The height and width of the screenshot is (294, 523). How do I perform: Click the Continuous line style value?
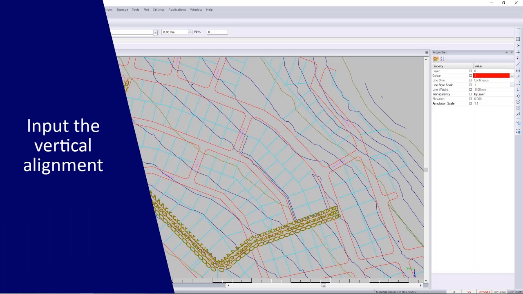click(481, 80)
